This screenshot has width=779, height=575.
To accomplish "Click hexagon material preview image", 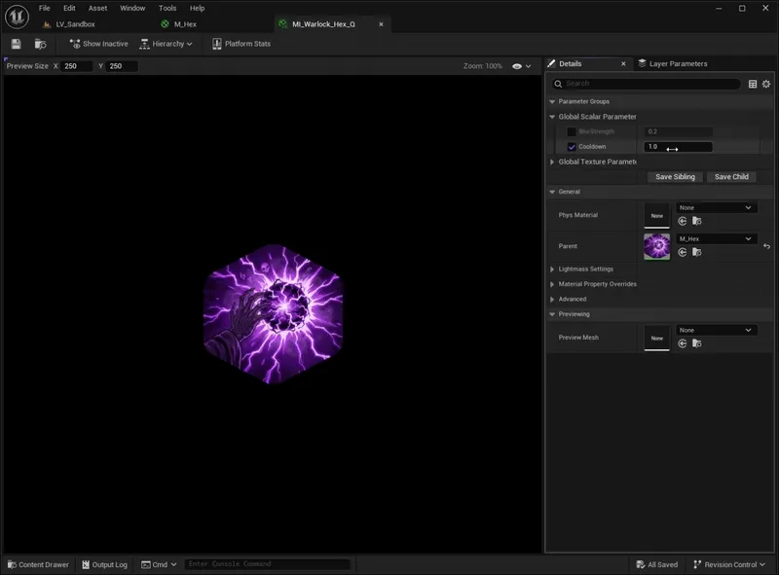I will pos(273,314).
